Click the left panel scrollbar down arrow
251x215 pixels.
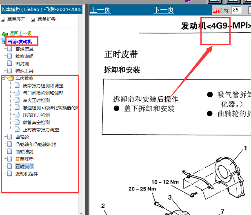coord(81,213)
